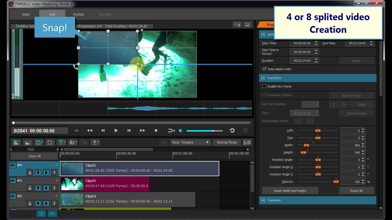
Task: Click the Height slider
Action: [318, 152]
